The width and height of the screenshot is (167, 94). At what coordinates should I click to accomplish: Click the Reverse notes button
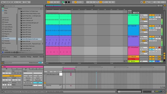click(x=28, y=78)
